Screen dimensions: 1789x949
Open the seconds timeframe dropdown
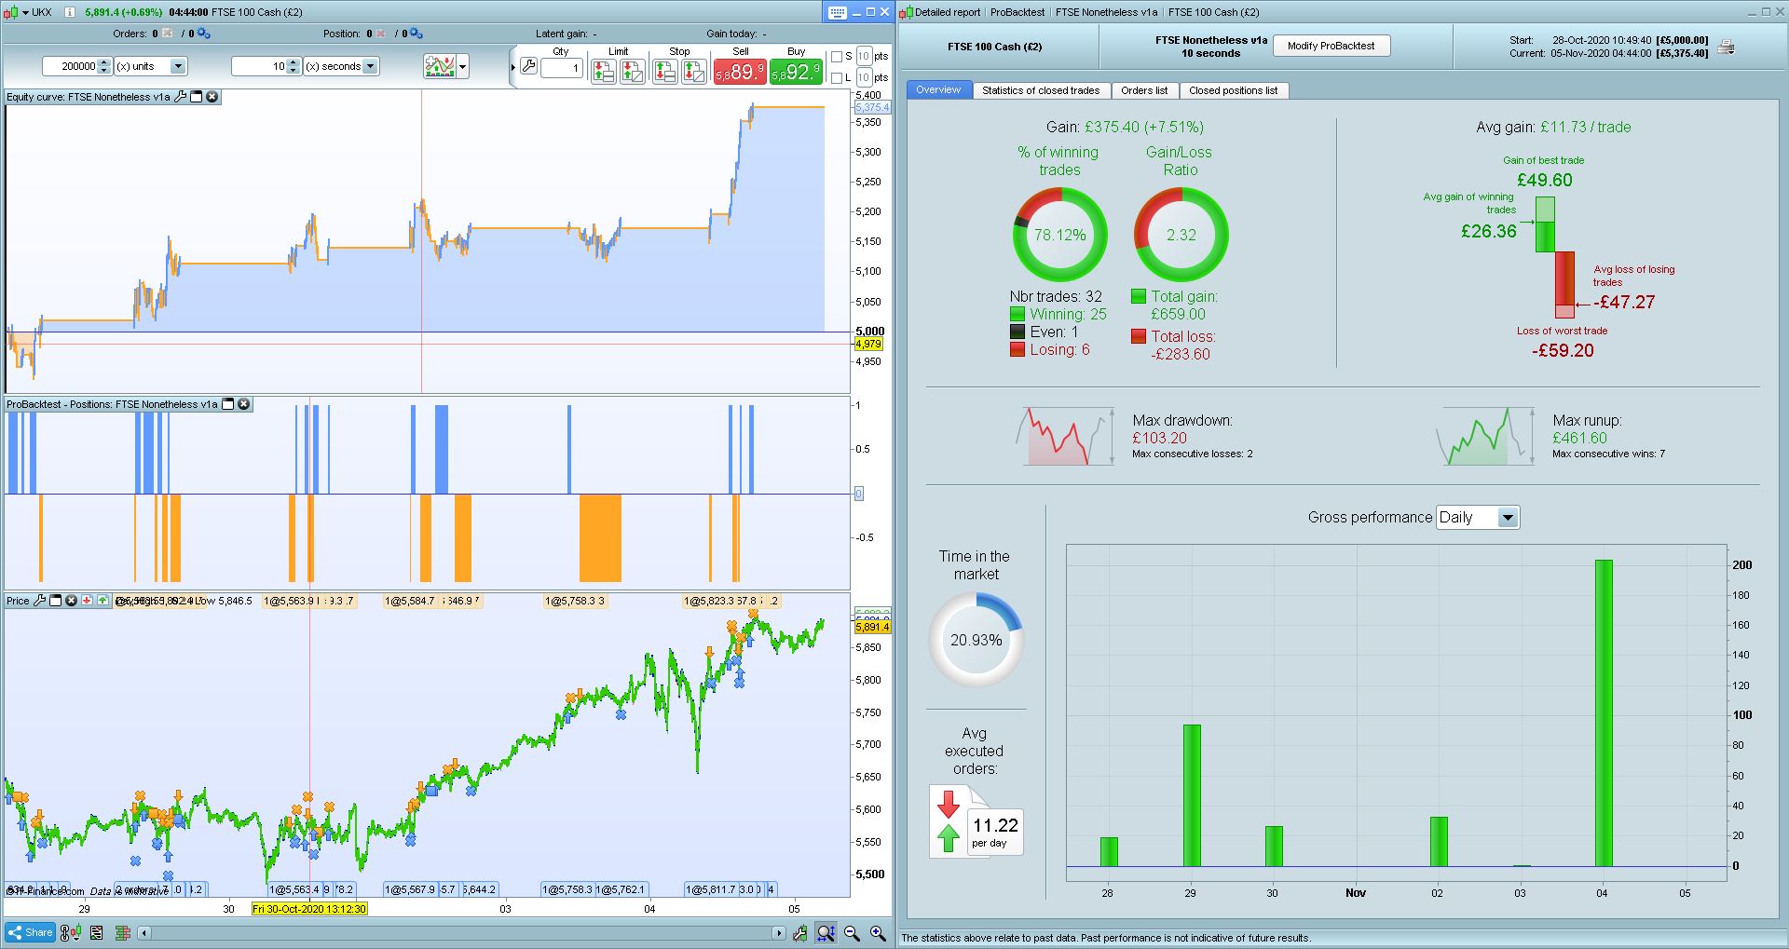(x=371, y=66)
